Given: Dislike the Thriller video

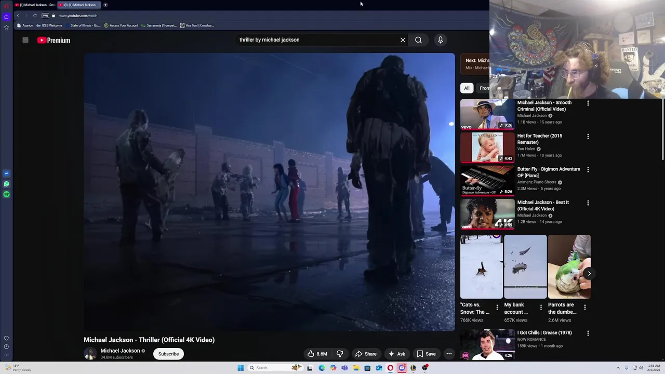Looking at the screenshot, I should pyautogui.click(x=340, y=354).
